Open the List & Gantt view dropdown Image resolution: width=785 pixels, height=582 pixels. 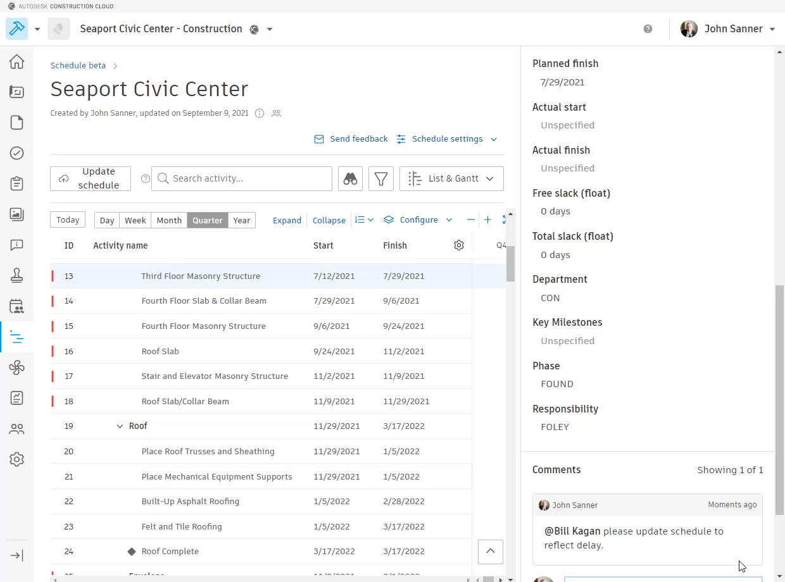click(x=451, y=179)
